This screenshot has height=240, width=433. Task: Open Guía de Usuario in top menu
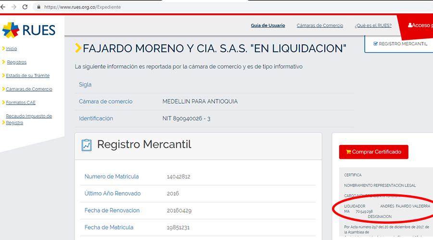click(268, 25)
